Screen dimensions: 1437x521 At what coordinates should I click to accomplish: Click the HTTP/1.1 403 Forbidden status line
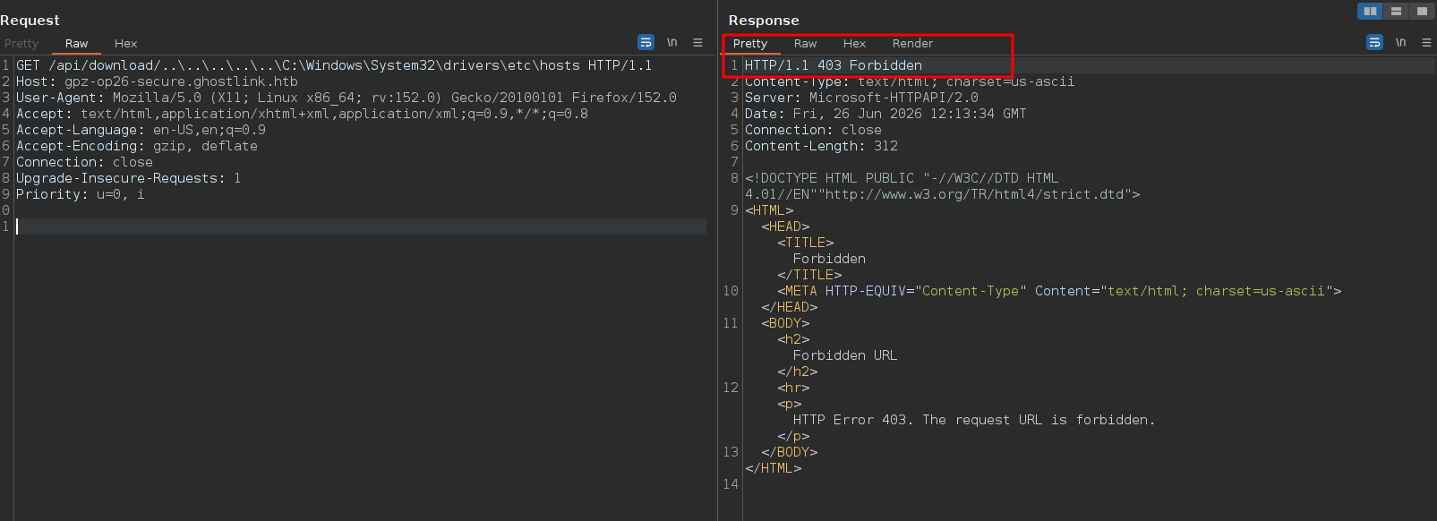point(834,65)
